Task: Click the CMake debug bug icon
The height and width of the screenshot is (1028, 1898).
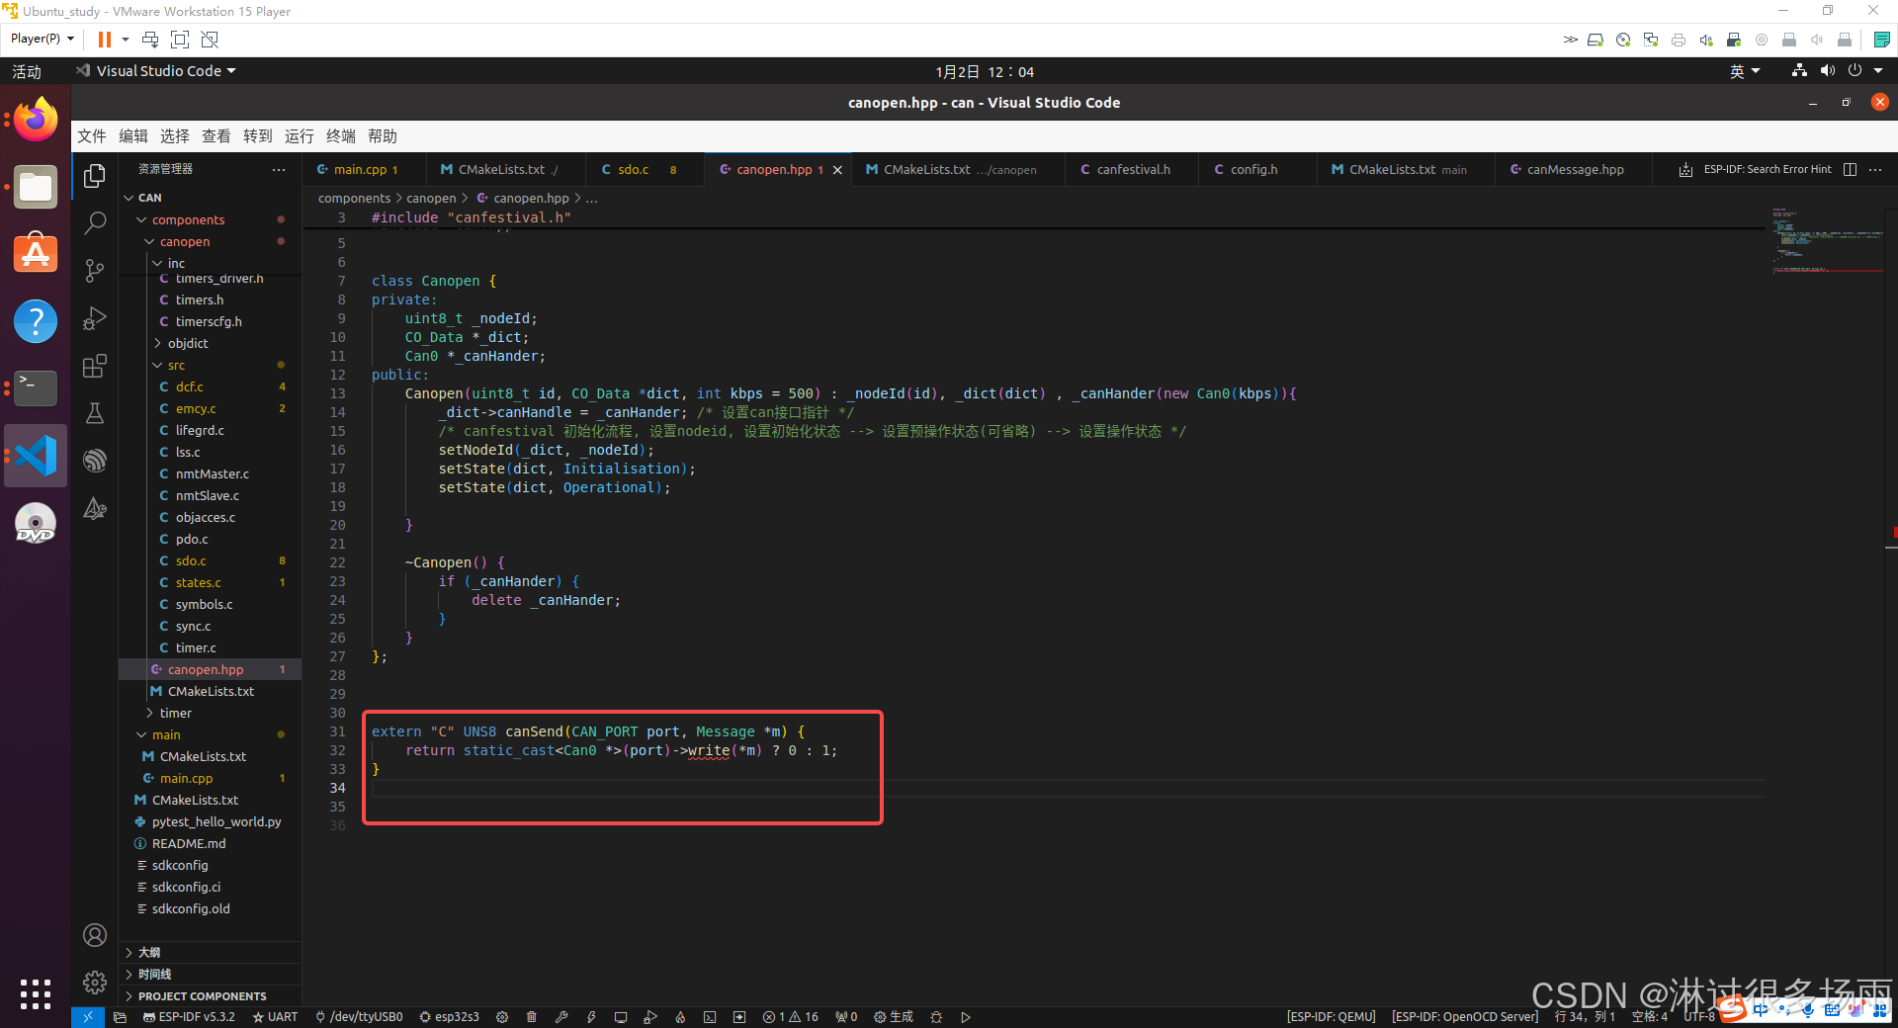Action: pyautogui.click(x=936, y=1017)
